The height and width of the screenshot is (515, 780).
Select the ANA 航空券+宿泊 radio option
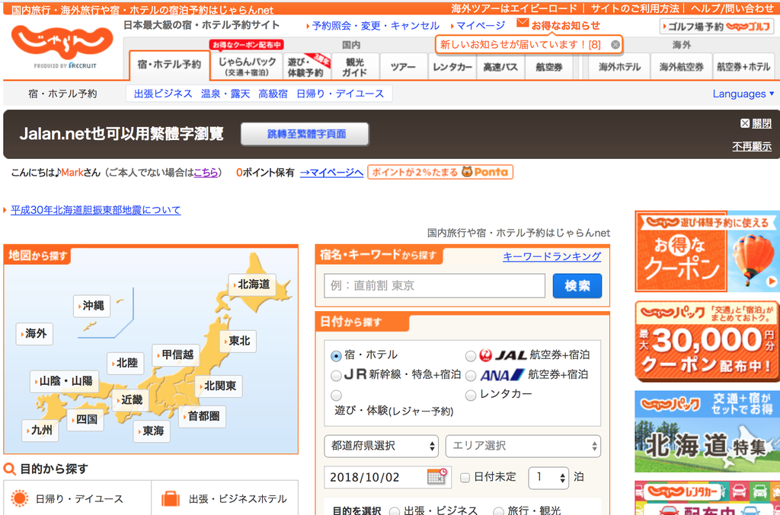[471, 376]
